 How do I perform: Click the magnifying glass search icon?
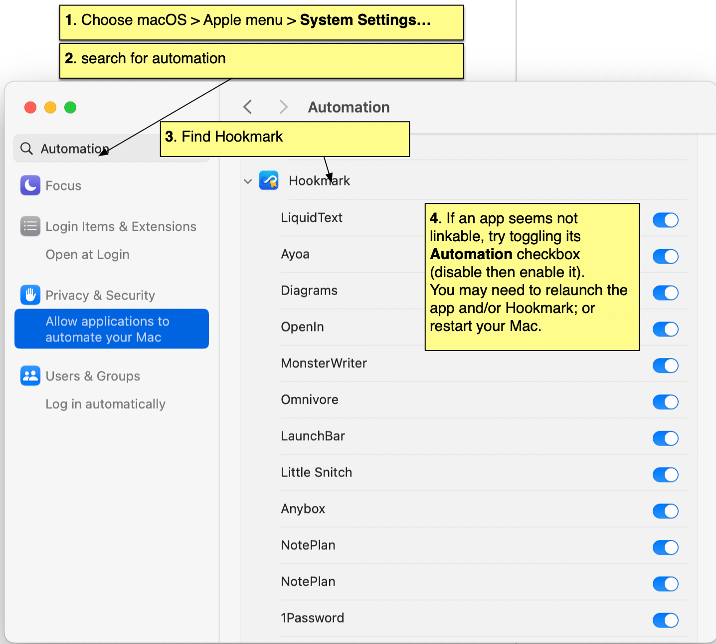[26, 149]
